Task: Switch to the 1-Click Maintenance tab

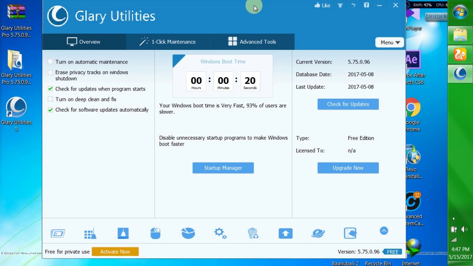Action: point(168,42)
